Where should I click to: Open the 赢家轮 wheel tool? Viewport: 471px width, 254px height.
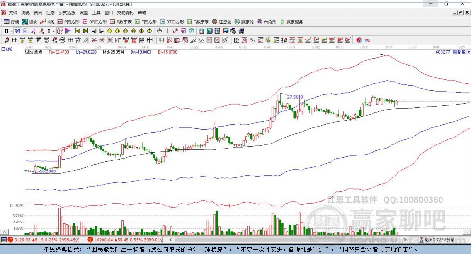coord(244,22)
